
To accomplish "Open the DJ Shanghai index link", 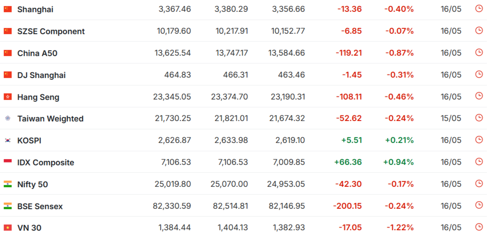I will pos(41,75).
